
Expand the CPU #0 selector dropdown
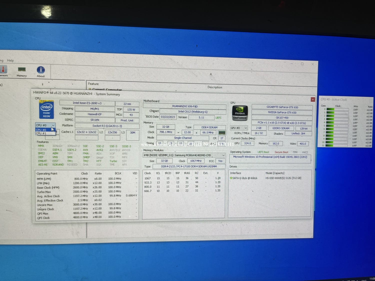click(x=53, y=125)
